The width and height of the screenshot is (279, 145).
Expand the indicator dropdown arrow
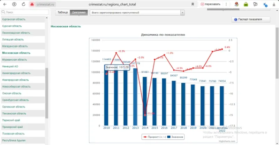tap(182, 12)
